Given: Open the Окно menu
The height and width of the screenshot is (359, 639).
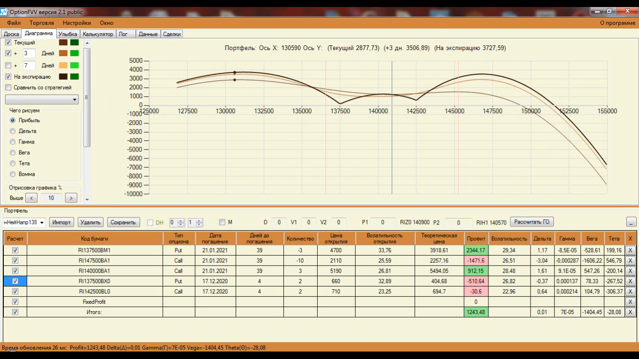Looking at the screenshot, I should tap(107, 22).
